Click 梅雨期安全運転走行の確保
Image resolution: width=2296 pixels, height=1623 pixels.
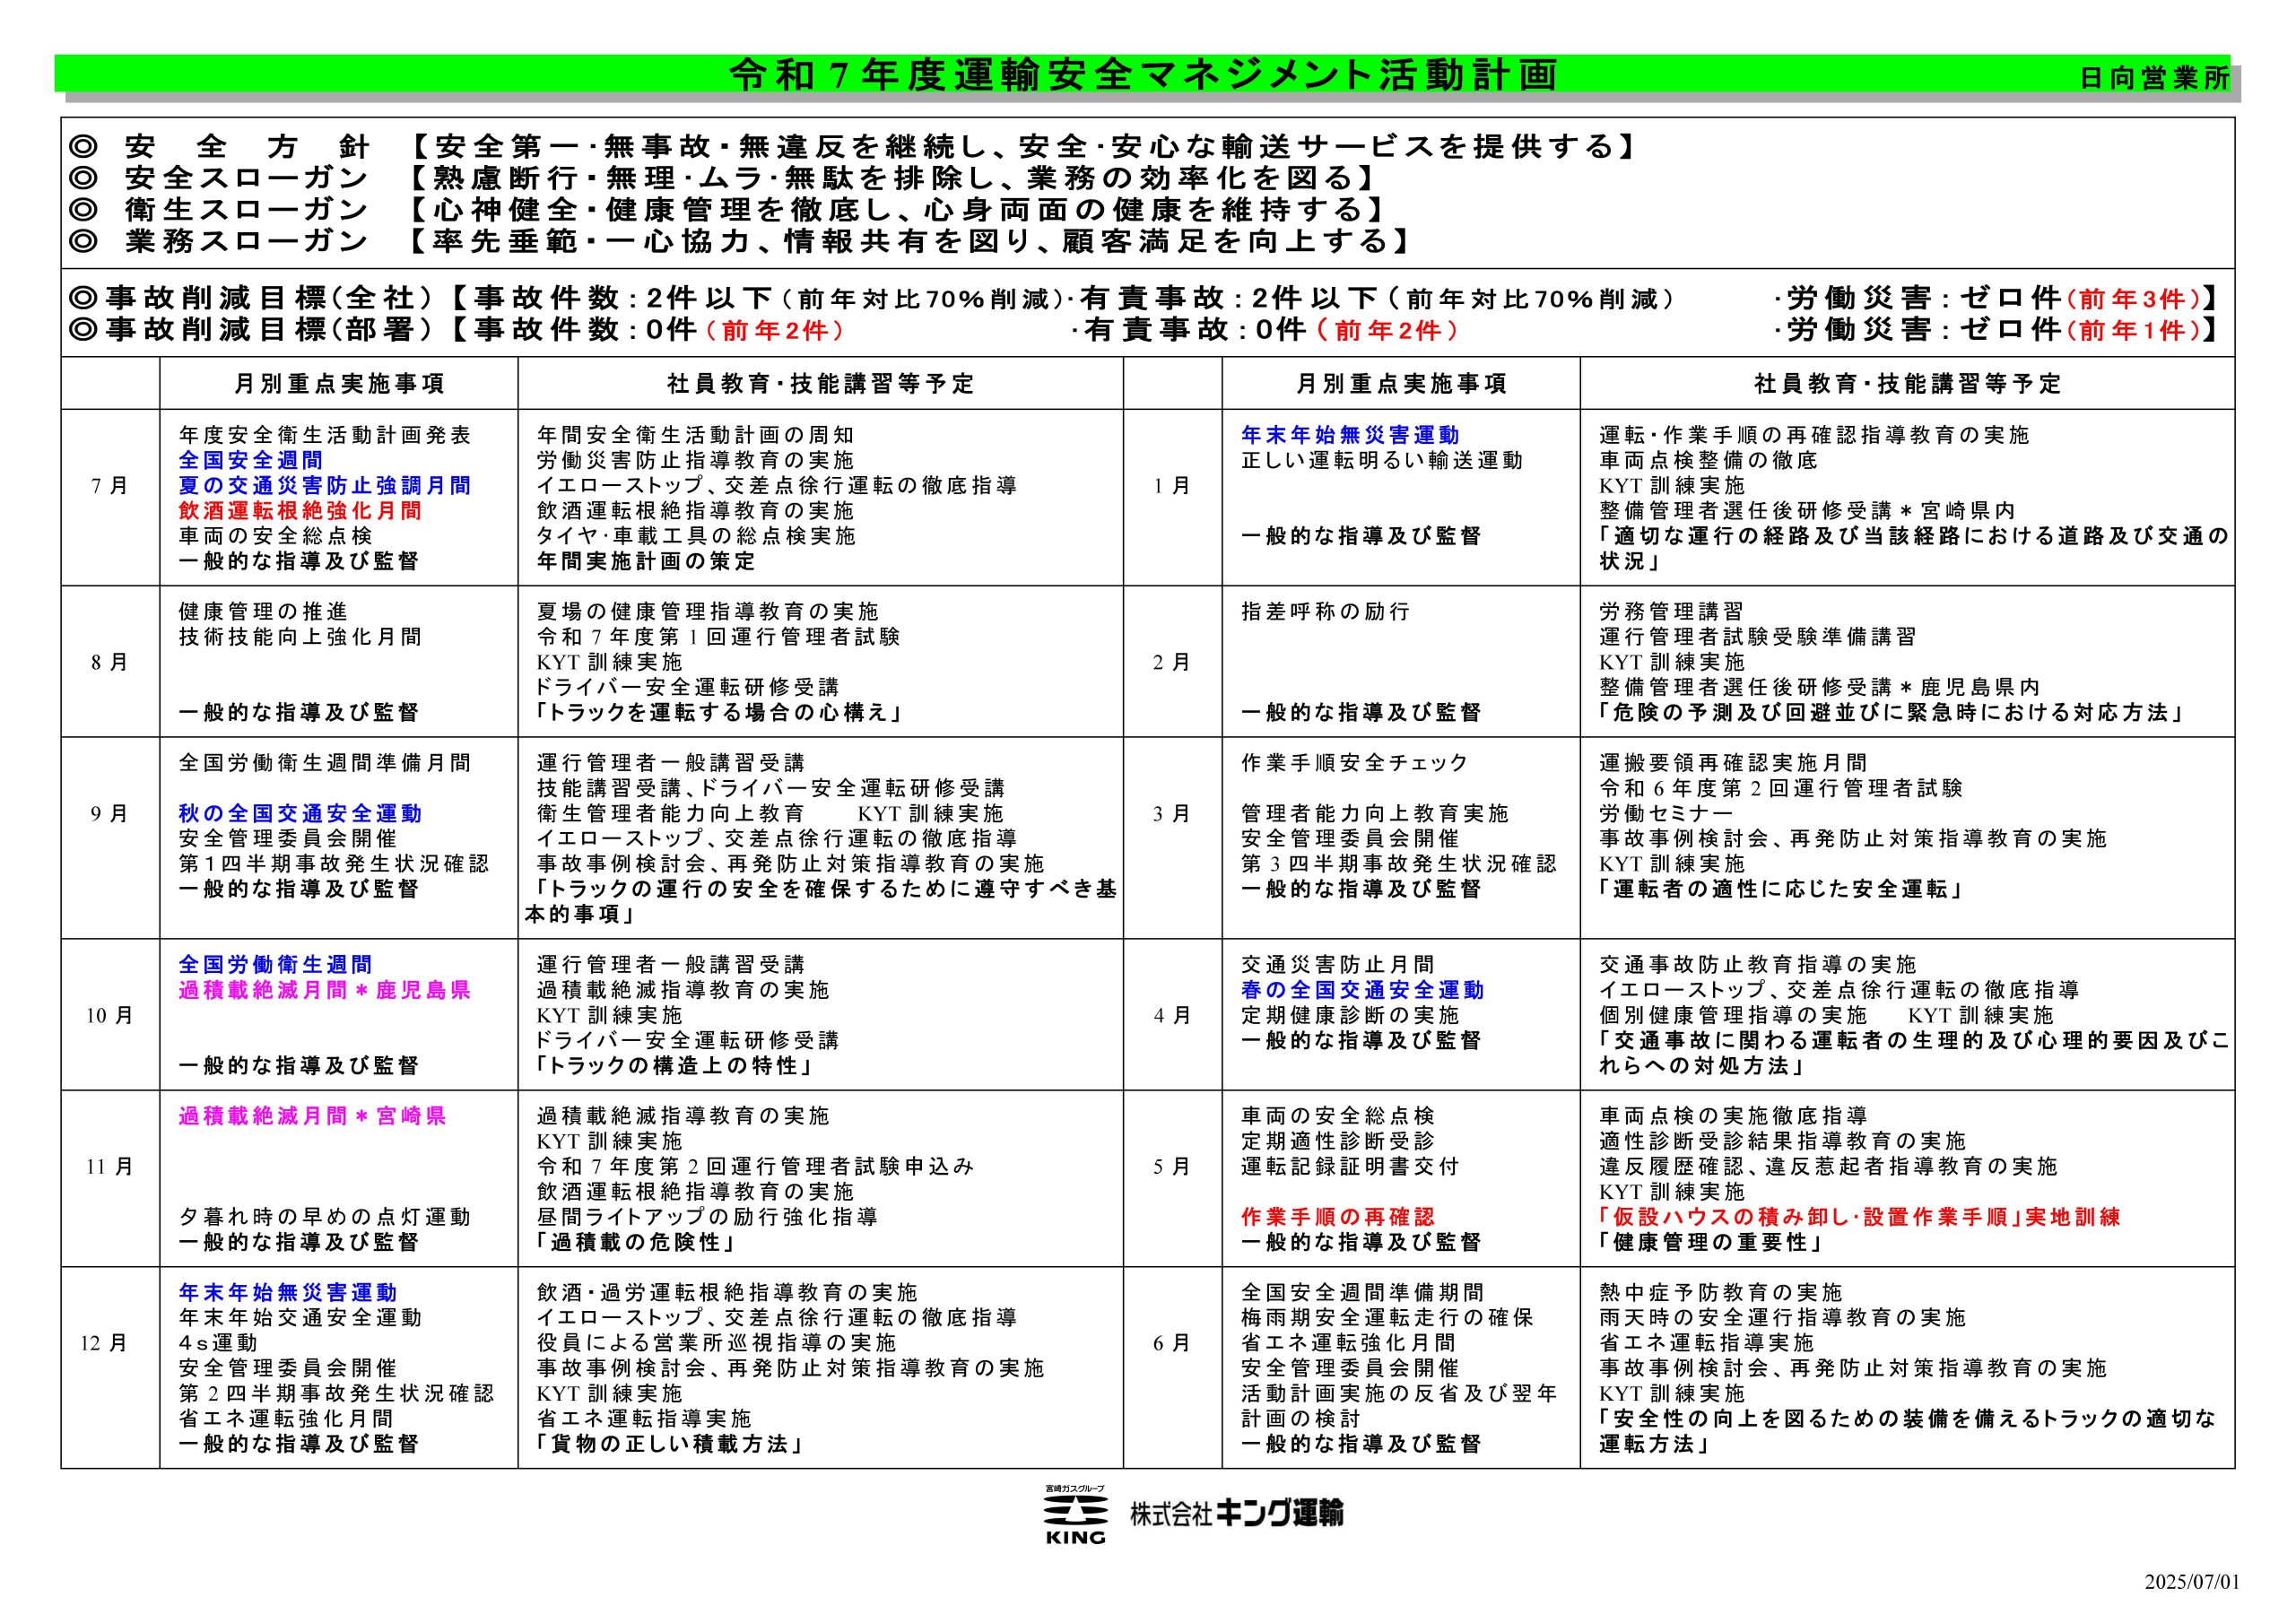point(1387,1318)
